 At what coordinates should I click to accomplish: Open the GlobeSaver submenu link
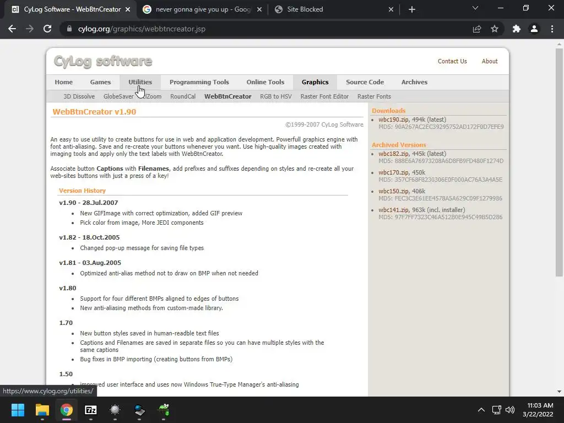click(x=118, y=96)
